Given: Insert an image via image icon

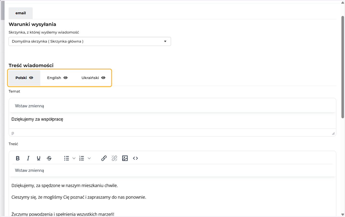Looking at the screenshot, I should (x=125, y=158).
